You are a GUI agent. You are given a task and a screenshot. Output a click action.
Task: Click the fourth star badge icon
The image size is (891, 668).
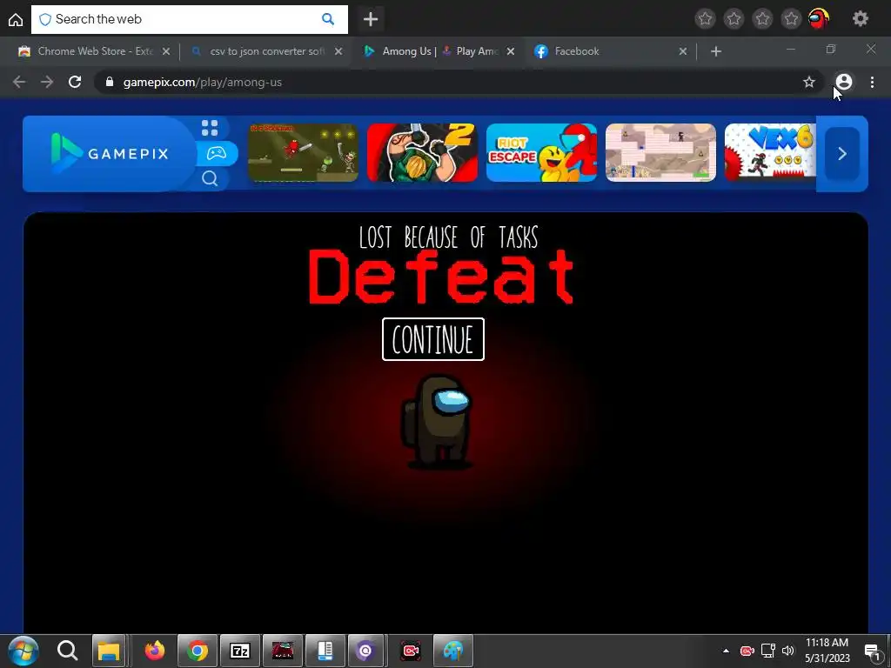pyautogui.click(x=791, y=19)
